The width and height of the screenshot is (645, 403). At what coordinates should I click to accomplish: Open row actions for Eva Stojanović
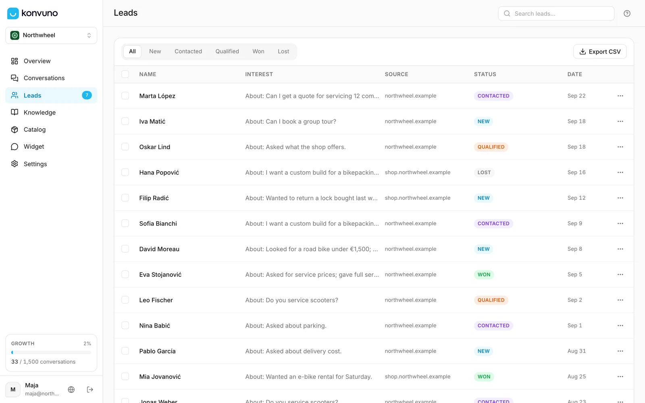click(x=620, y=274)
